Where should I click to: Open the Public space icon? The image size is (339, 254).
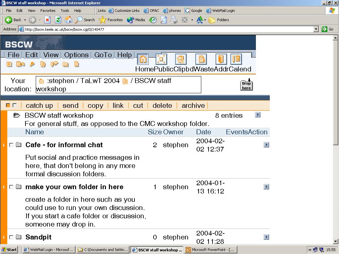tap(161, 59)
